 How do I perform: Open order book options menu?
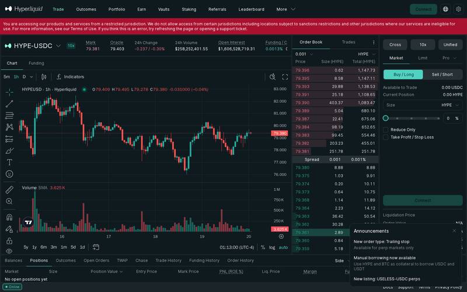(x=374, y=42)
